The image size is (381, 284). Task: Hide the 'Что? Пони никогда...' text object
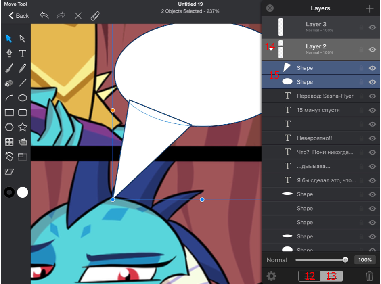[x=372, y=152]
